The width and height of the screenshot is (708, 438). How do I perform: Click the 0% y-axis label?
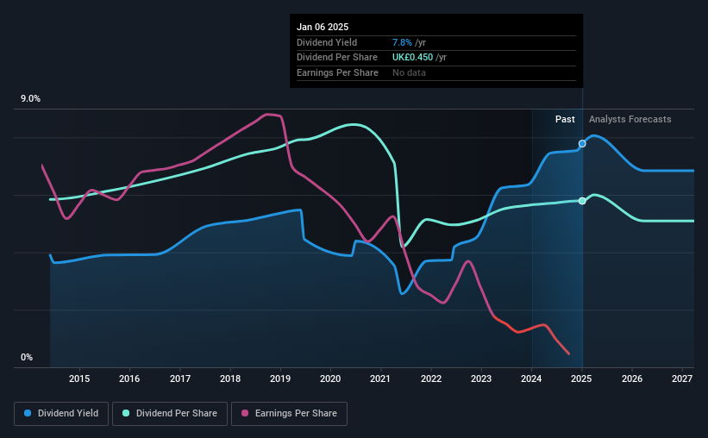click(27, 357)
